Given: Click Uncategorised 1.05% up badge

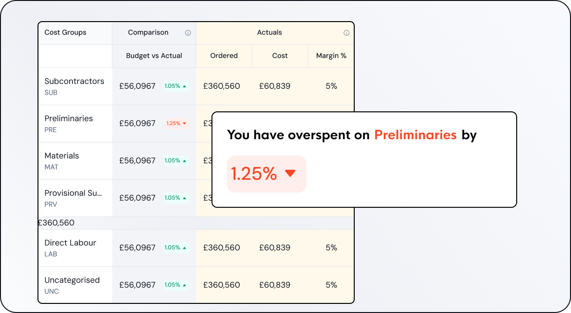Looking at the screenshot, I should [175, 285].
